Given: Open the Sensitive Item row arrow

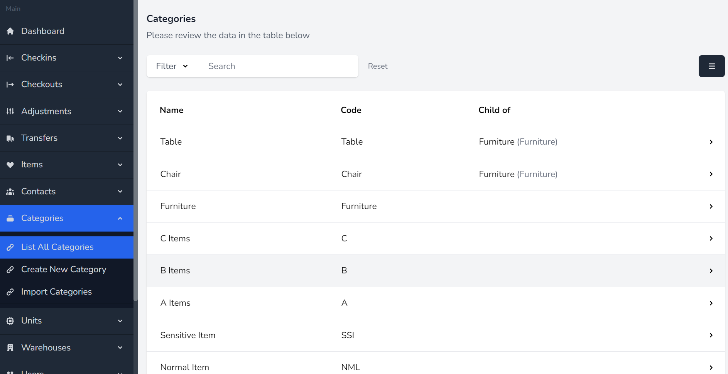Looking at the screenshot, I should [x=711, y=335].
